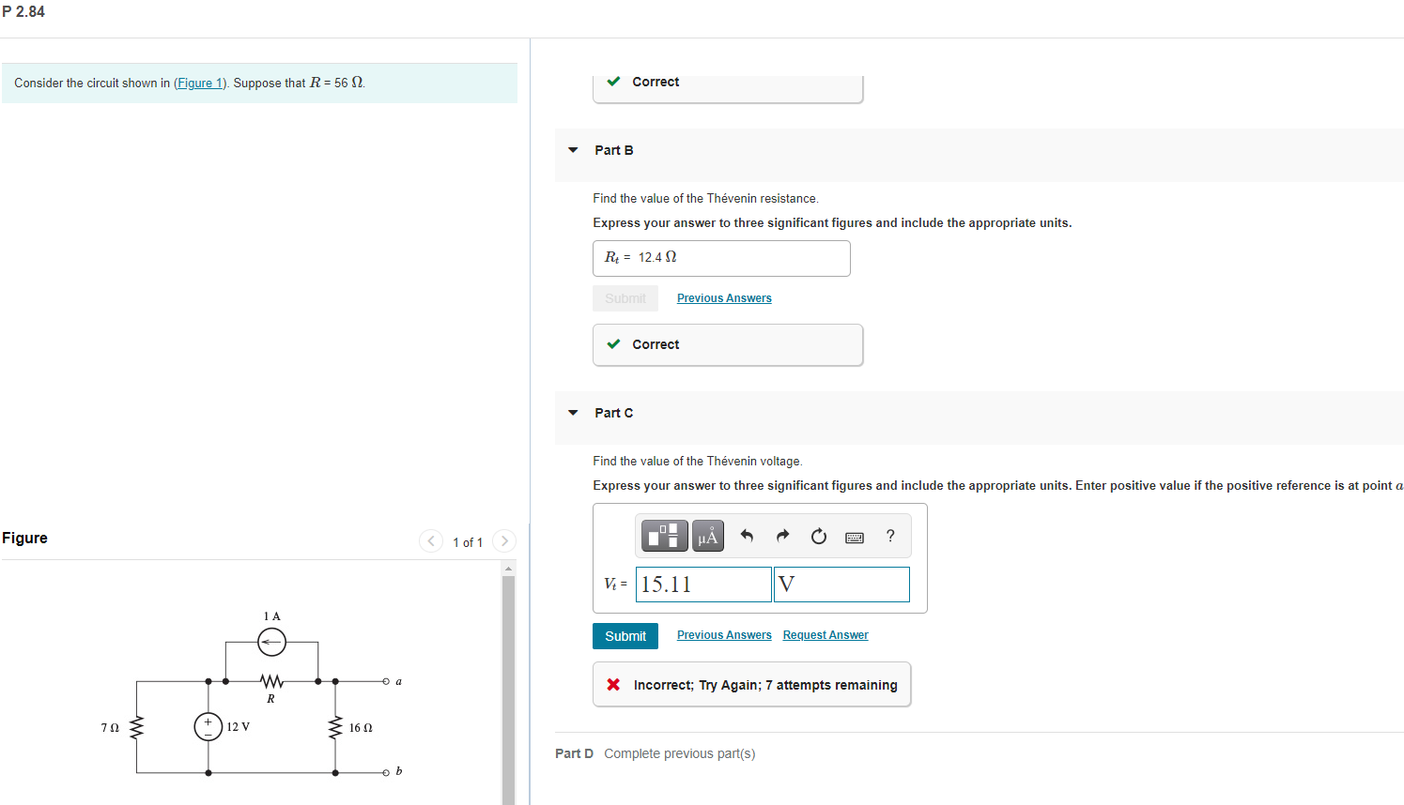Click the Part D 'Complete previous part(s)' text
Screen dimensions: 1404x805
[x=680, y=753]
